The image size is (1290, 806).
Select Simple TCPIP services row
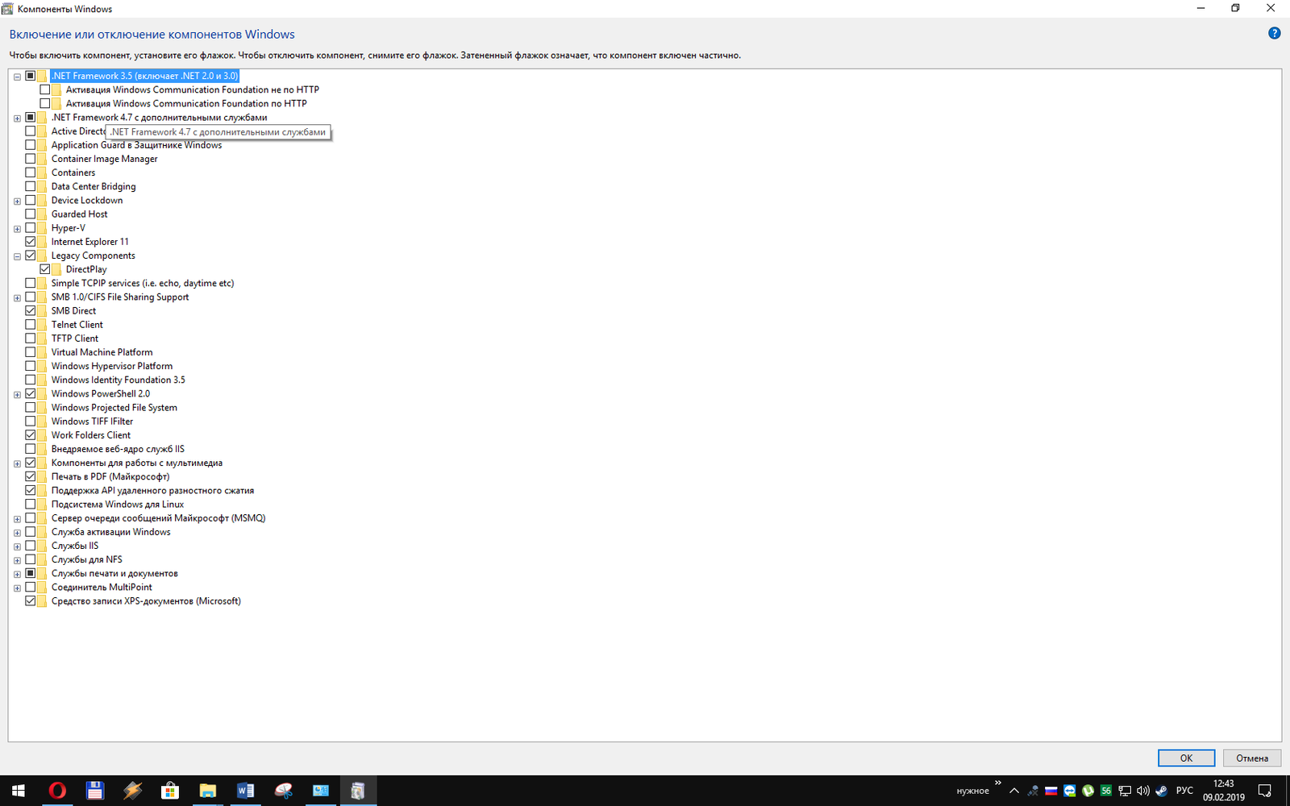[x=143, y=283]
